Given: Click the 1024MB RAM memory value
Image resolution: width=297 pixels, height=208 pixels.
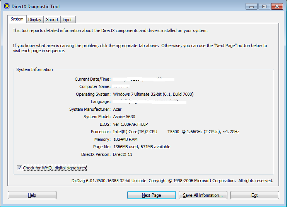Looking at the screenshot, I should pyautogui.click(x=125, y=139).
